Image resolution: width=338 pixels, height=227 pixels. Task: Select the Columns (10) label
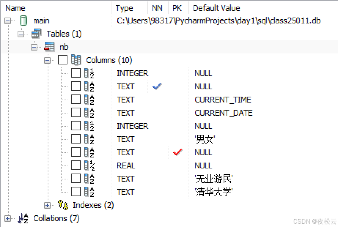[109, 60]
